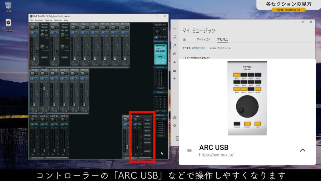Click the round FX button in control strip

[157, 31]
